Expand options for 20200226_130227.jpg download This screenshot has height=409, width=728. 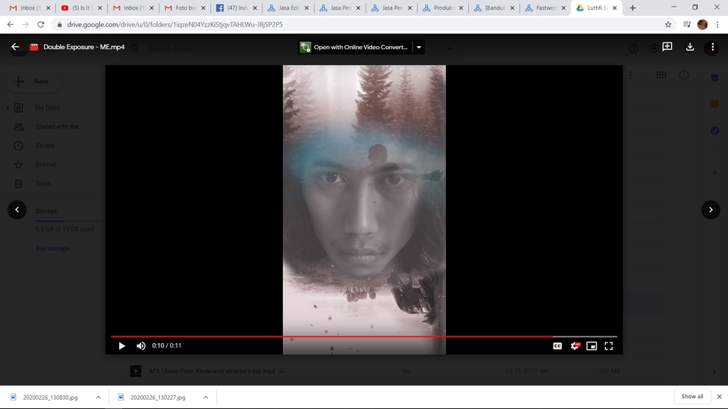tap(206, 398)
